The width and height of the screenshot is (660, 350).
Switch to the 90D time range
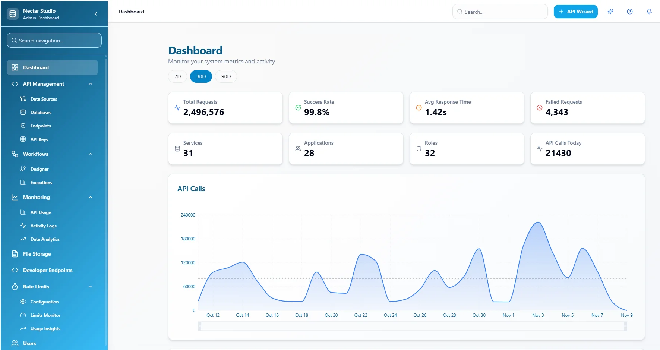pyautogui.click(x=225, y=76)
